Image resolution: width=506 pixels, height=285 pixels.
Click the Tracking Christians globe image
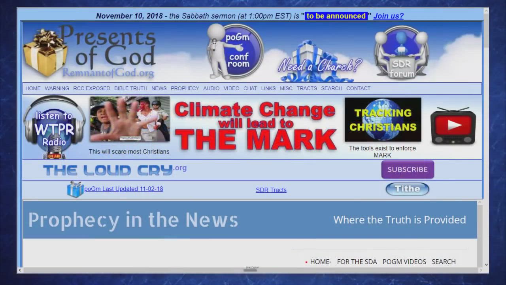pos(383,120)
